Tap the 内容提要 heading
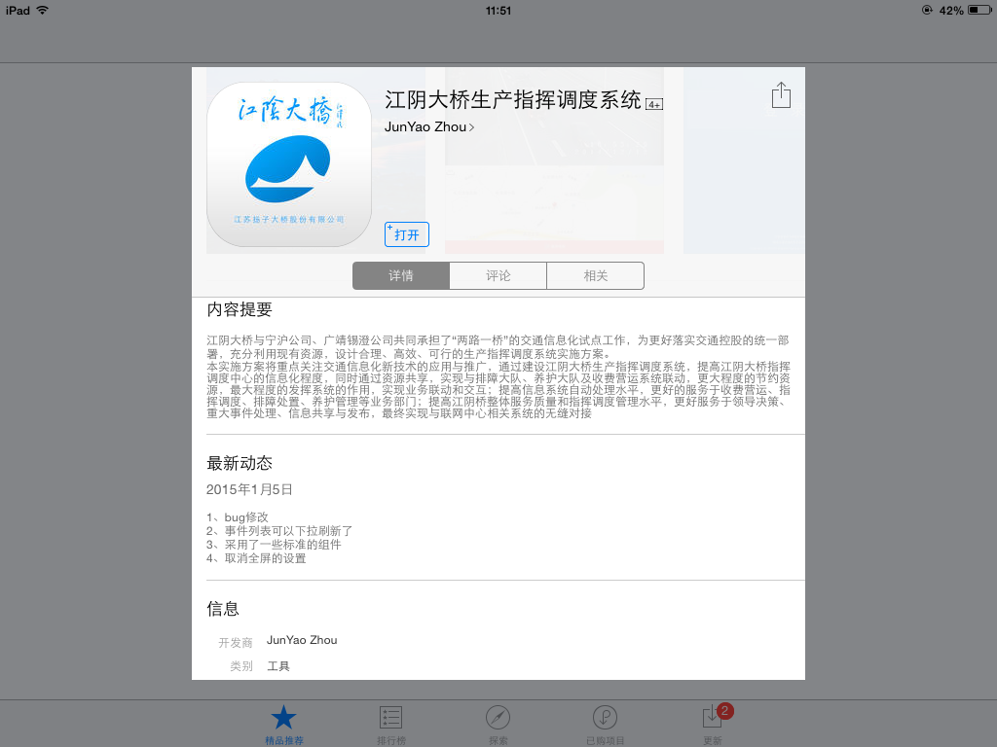Viewport: 997px width, 747px height. coord(240,309)
